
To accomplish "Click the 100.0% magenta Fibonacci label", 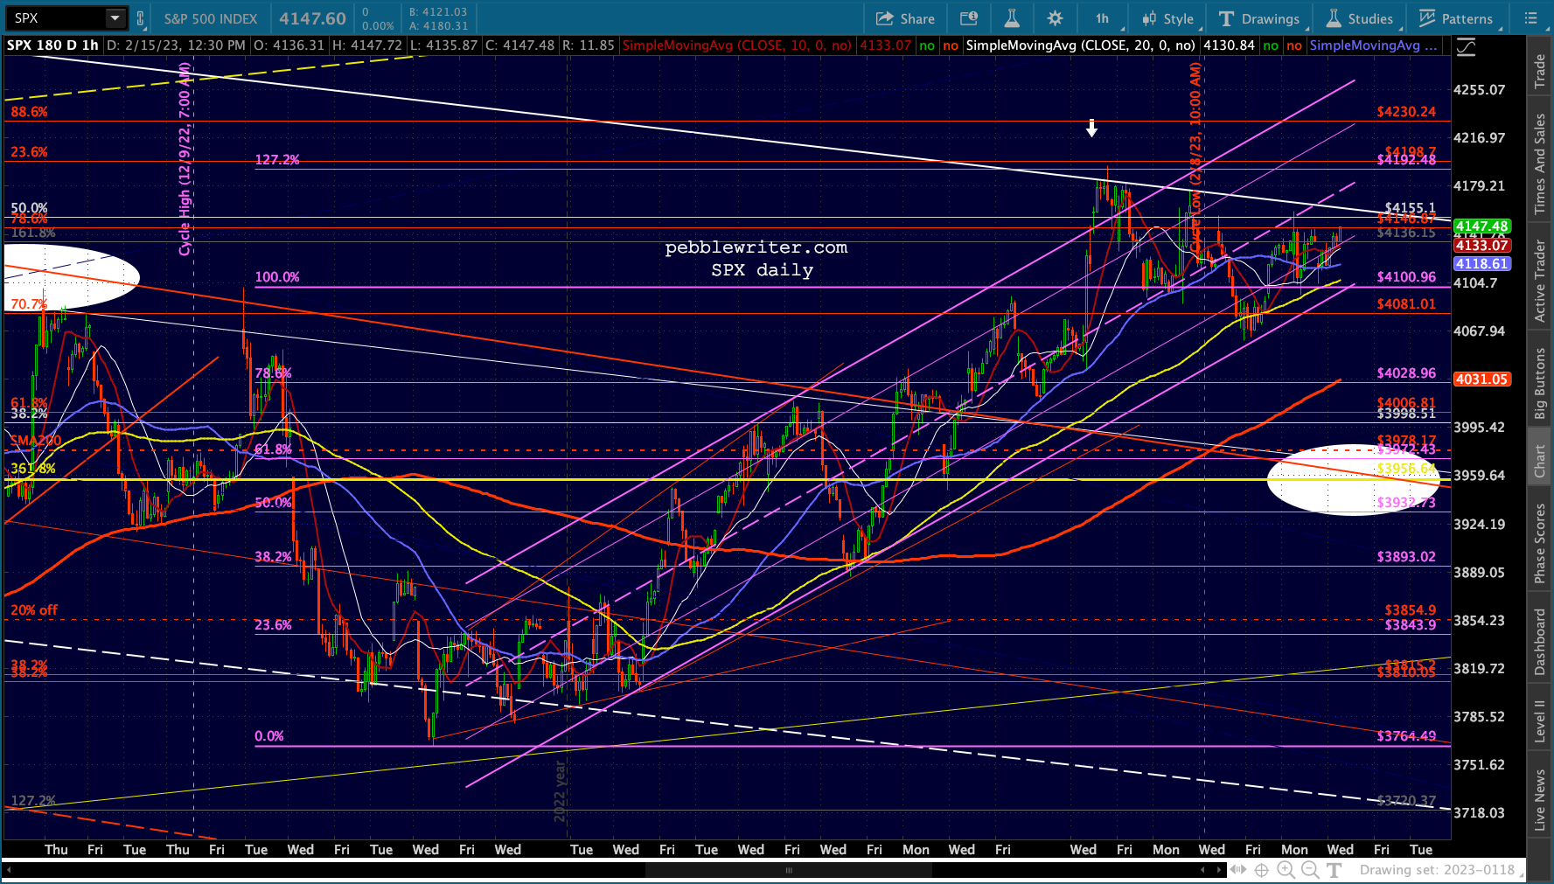I will [277, 277].
